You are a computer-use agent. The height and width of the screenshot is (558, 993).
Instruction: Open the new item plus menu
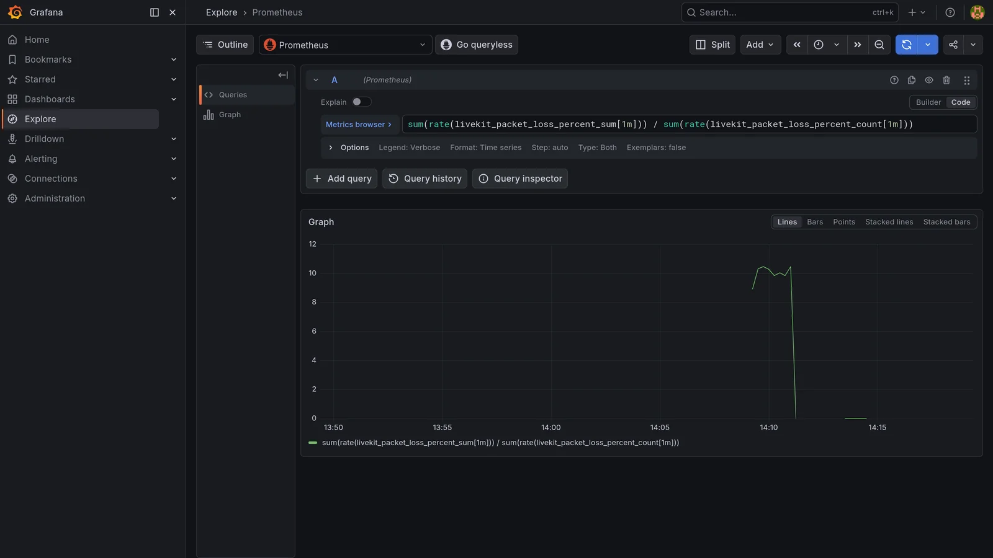917,12
